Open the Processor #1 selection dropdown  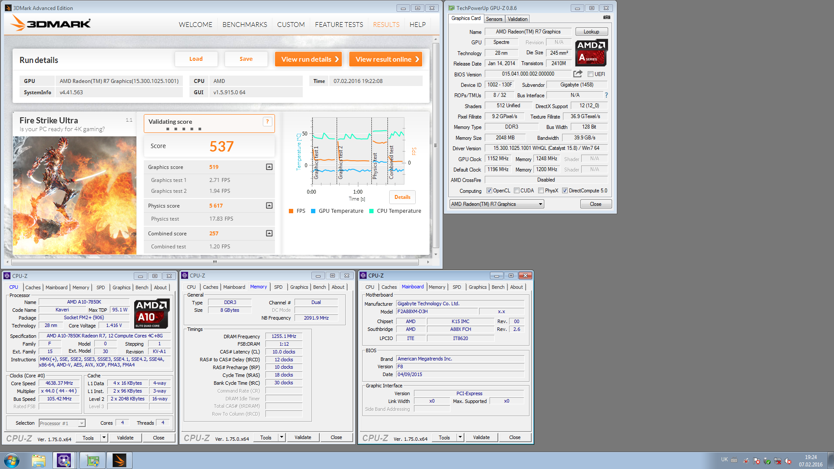click(62, 423)
